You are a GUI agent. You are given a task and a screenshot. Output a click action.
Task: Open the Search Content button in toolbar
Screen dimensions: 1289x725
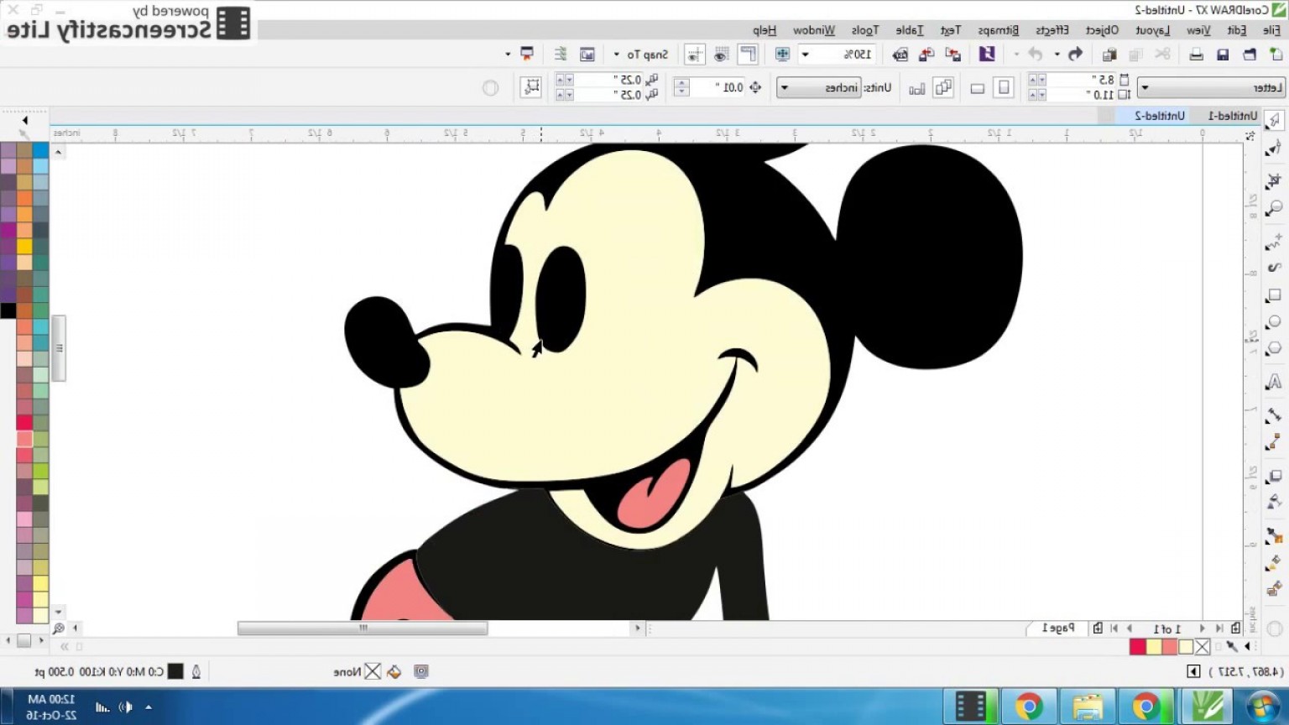click(x=987, y=55)
